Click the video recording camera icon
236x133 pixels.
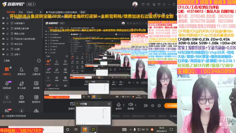coord(146,106)
